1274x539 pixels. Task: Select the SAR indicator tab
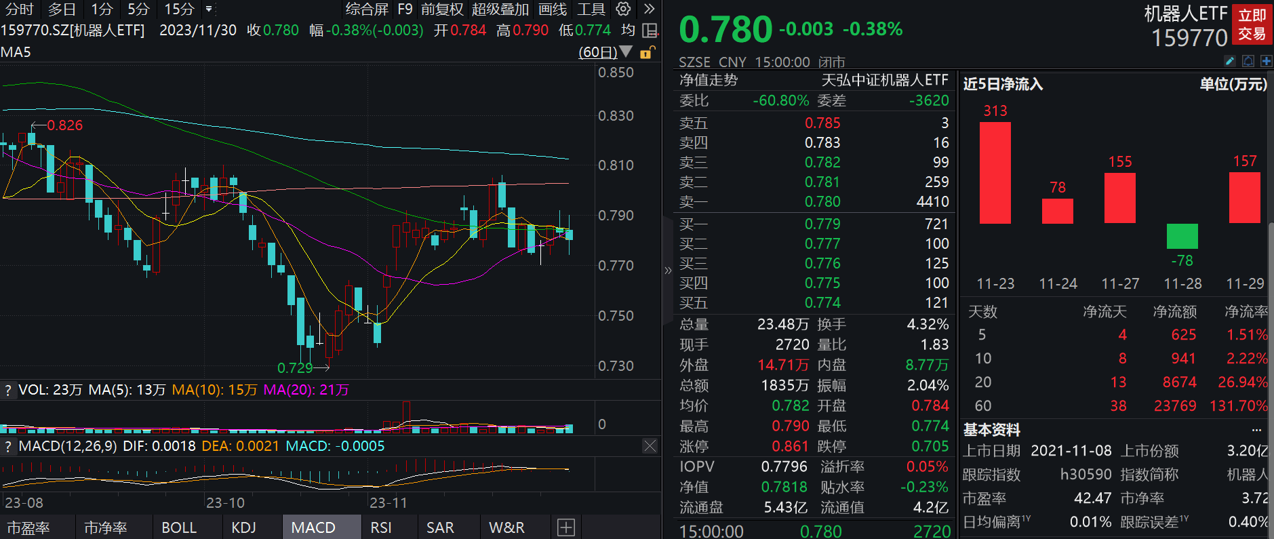click(x=440, y=527)
